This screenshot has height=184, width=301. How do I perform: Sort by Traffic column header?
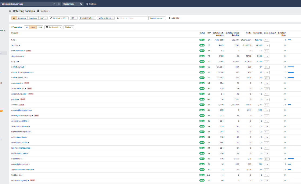248,33
